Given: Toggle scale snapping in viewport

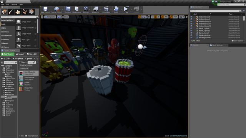Looking at the screenshot, I should 171,17.
